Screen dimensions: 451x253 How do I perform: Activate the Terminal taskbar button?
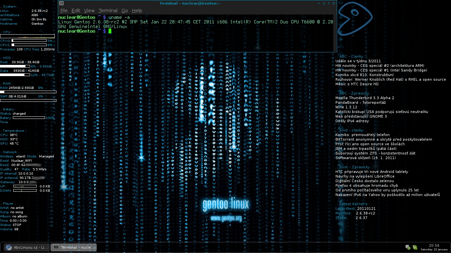click(74, 247)
